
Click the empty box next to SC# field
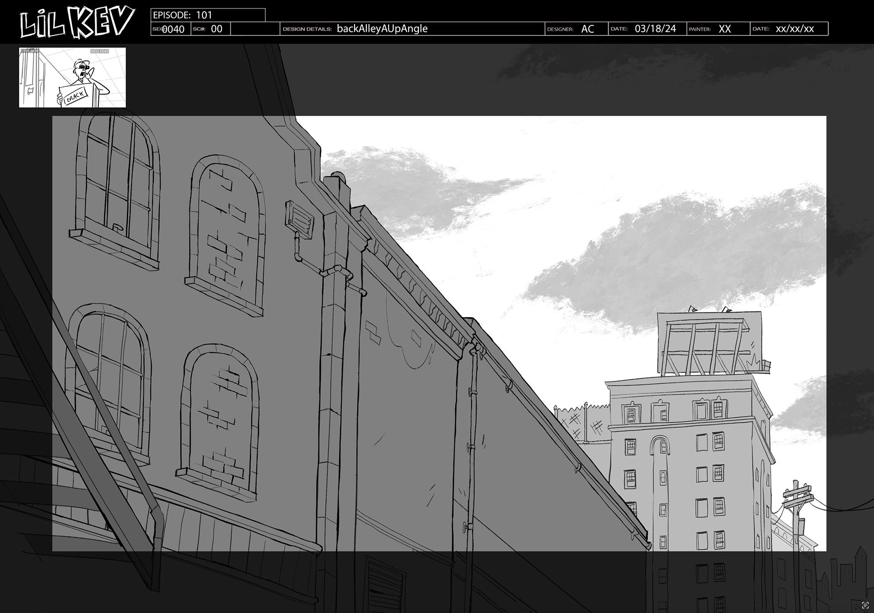coord(255,29)
